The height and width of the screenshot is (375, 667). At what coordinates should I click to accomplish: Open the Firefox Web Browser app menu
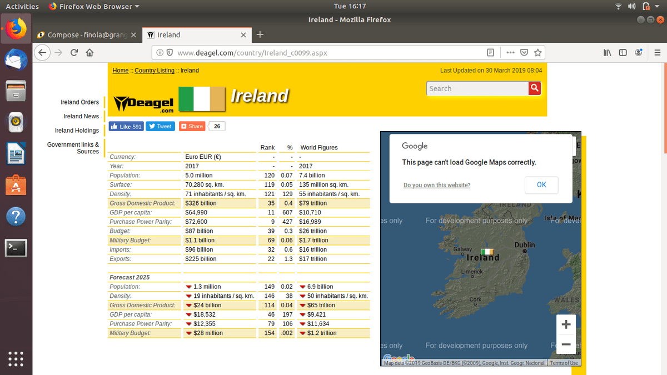pos(94,7)
